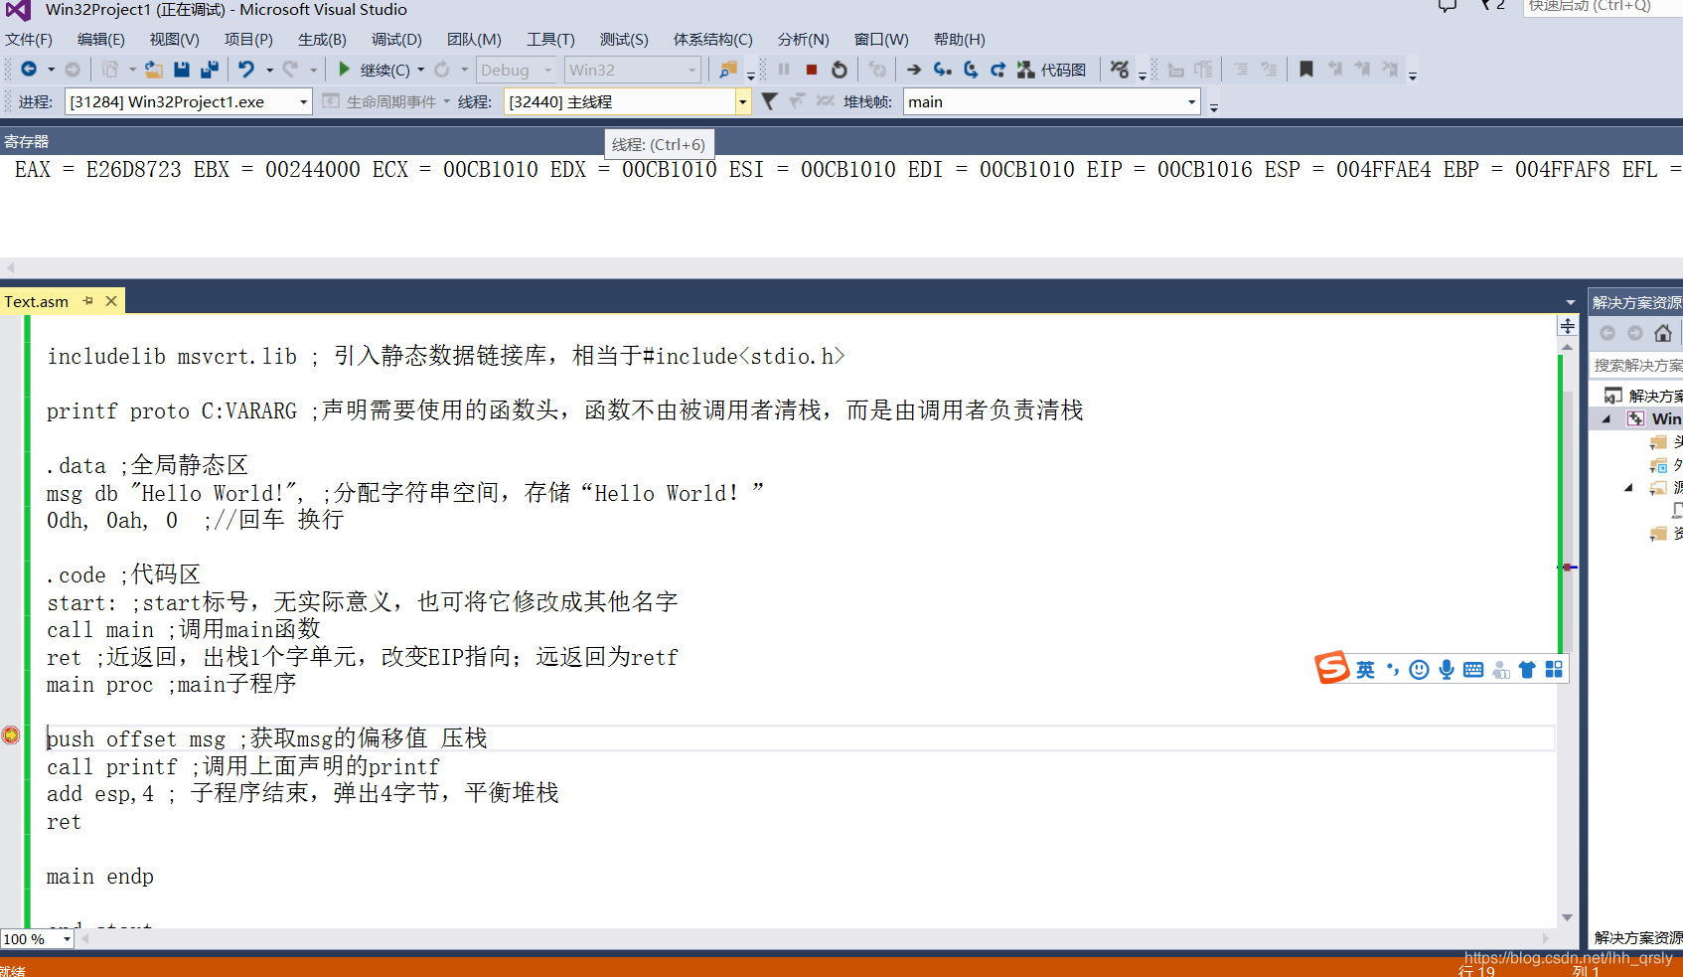Click the toolbar icon right of 代码图
Viewport: 1683px width, 977px height.
click(1120, 70)
